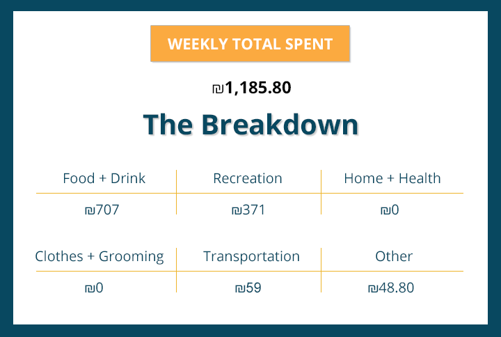Open the Other category label
This screenshot has width=501, height=337.
[394, 256]
